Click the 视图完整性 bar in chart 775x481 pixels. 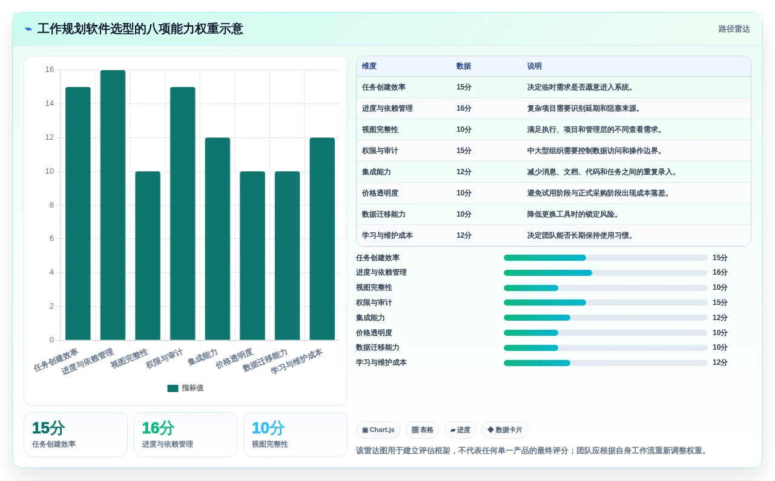(x=148, y=256)
